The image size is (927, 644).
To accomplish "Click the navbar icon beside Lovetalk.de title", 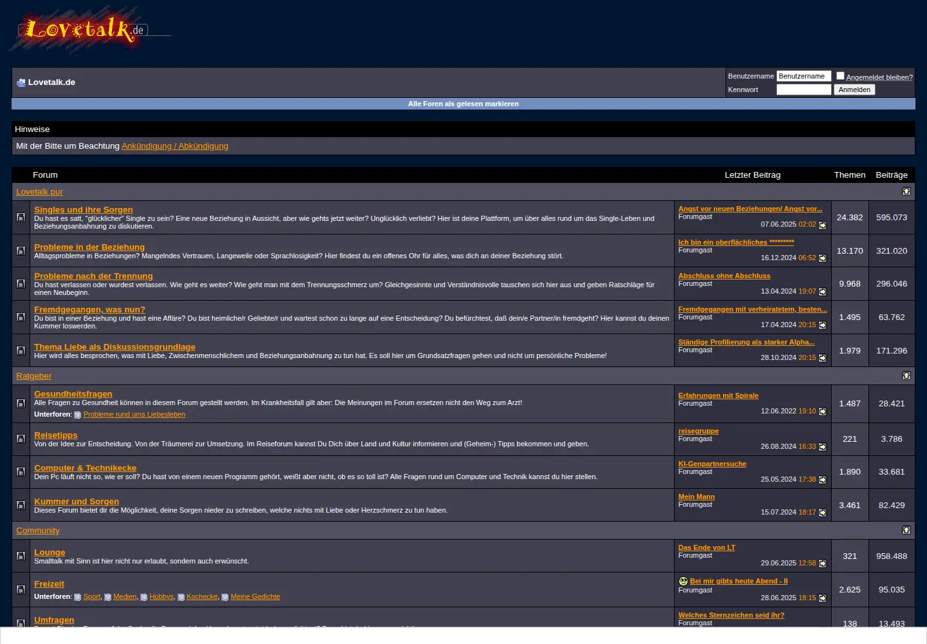I will 21,82.
